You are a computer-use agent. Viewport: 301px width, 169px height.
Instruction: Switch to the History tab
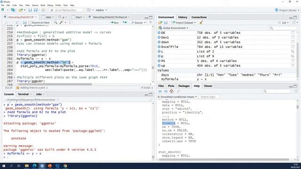(x=182, y=17)
